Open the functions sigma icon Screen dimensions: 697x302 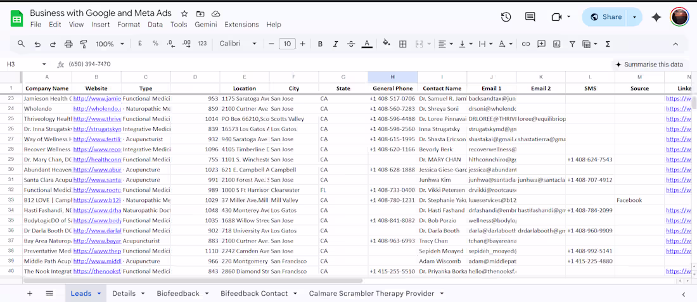(x=608, y=44)
